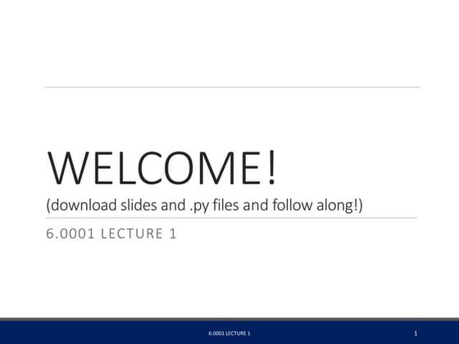
Task: Click "6.0001" in the gray lecture heading
Action: (70, 233)
